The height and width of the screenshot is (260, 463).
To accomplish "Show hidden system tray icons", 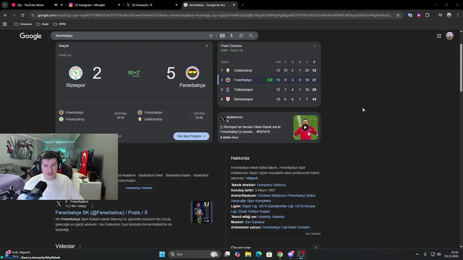I will pyautogui.click(x=417, y=254).
